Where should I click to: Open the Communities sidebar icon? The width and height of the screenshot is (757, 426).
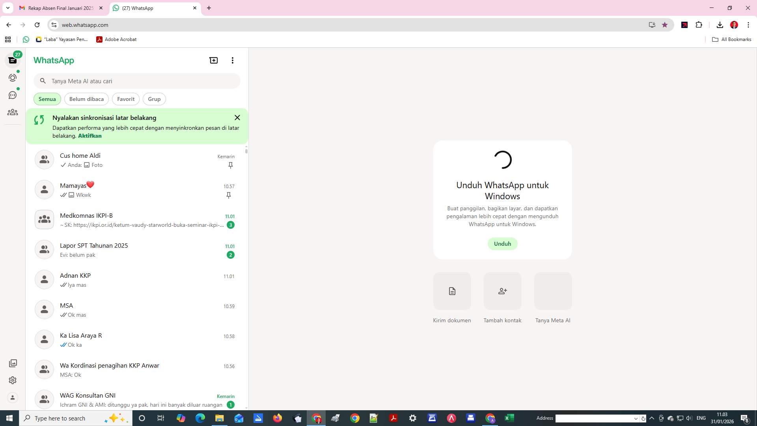pos(13,112)
